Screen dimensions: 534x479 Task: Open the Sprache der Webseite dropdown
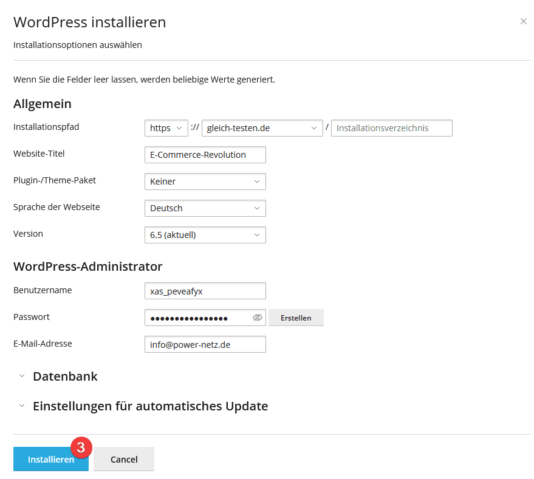click(205, 208)
